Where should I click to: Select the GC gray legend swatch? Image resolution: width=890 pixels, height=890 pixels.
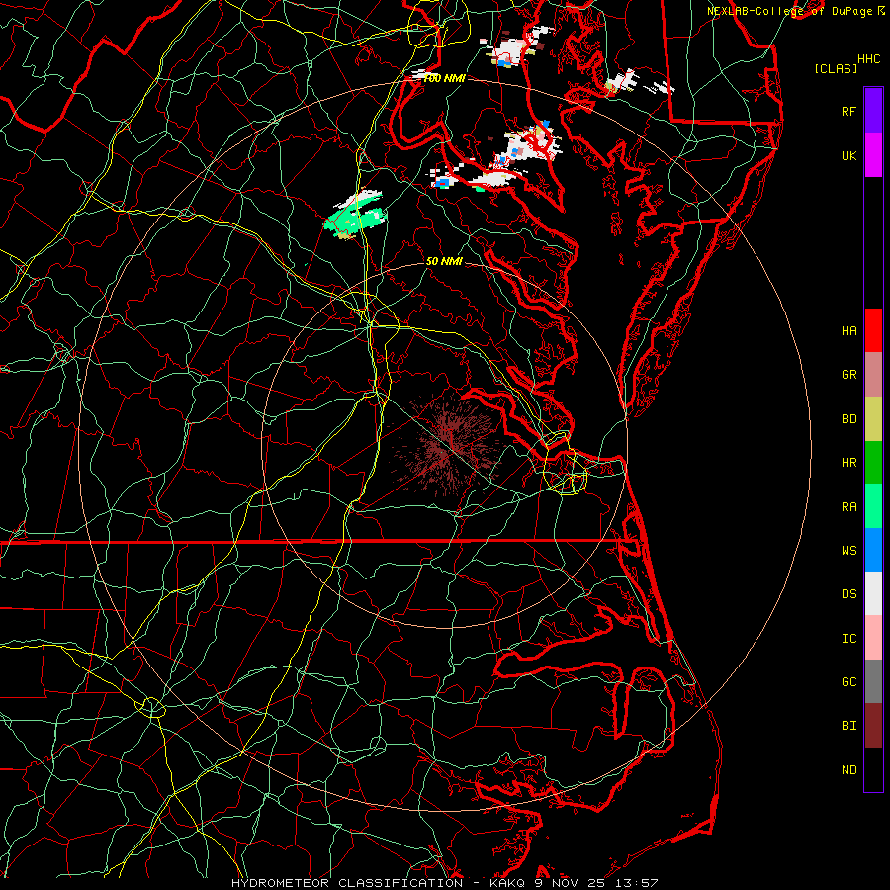click(873, 681)
